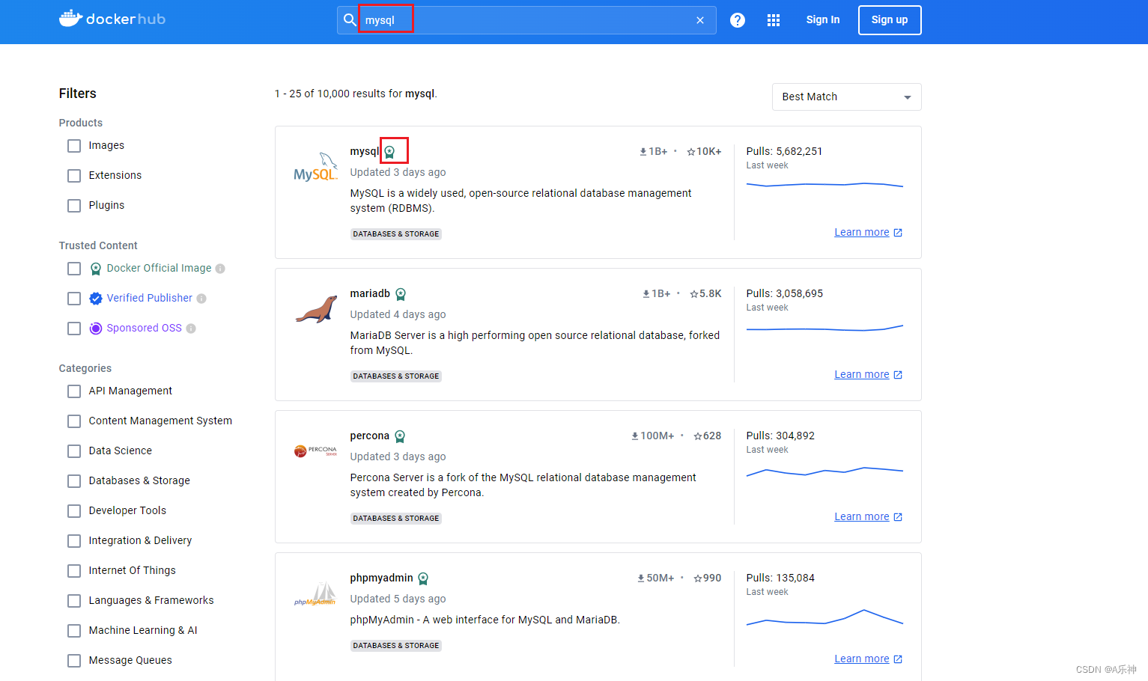Click the search input containing mysql
The width and height of the screenshot is (1148, 681).
(x=526, y=20)
